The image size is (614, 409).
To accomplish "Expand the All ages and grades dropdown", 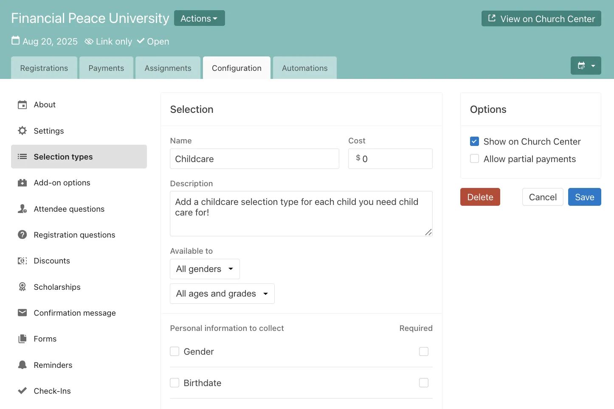I will coord(222,294).
